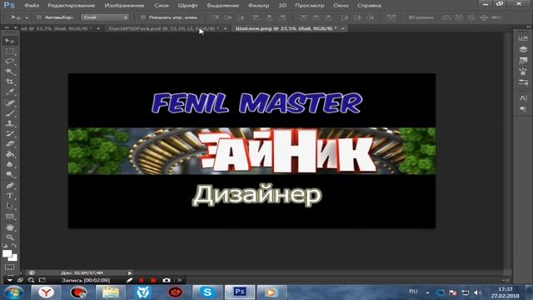Screen dimensions: 533x300
Task: Select the Clone Stamp tool
Action: (10, 123)
